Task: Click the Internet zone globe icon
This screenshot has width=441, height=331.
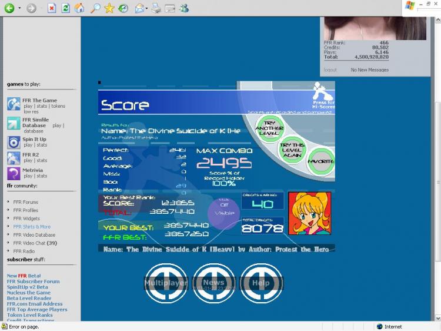Action: coord(380,326)
